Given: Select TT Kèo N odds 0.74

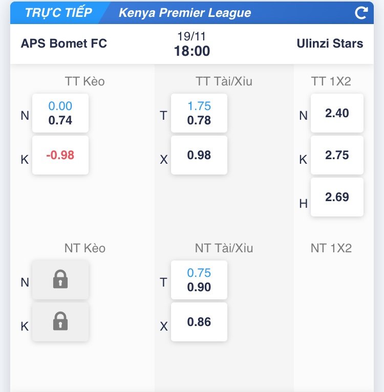Looking at the screenshot, I should coord(60,113).
